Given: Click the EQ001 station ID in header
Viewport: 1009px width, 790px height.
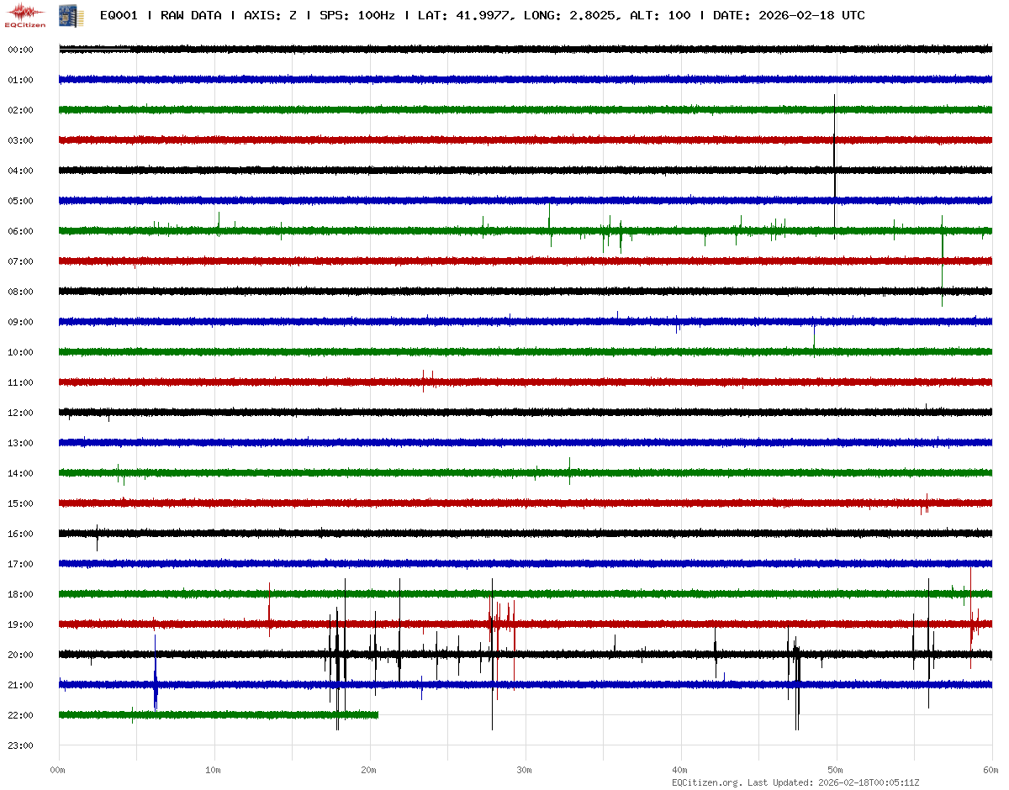Looking at the screenshot, I should pyautogui.click(x=119, y=15).
